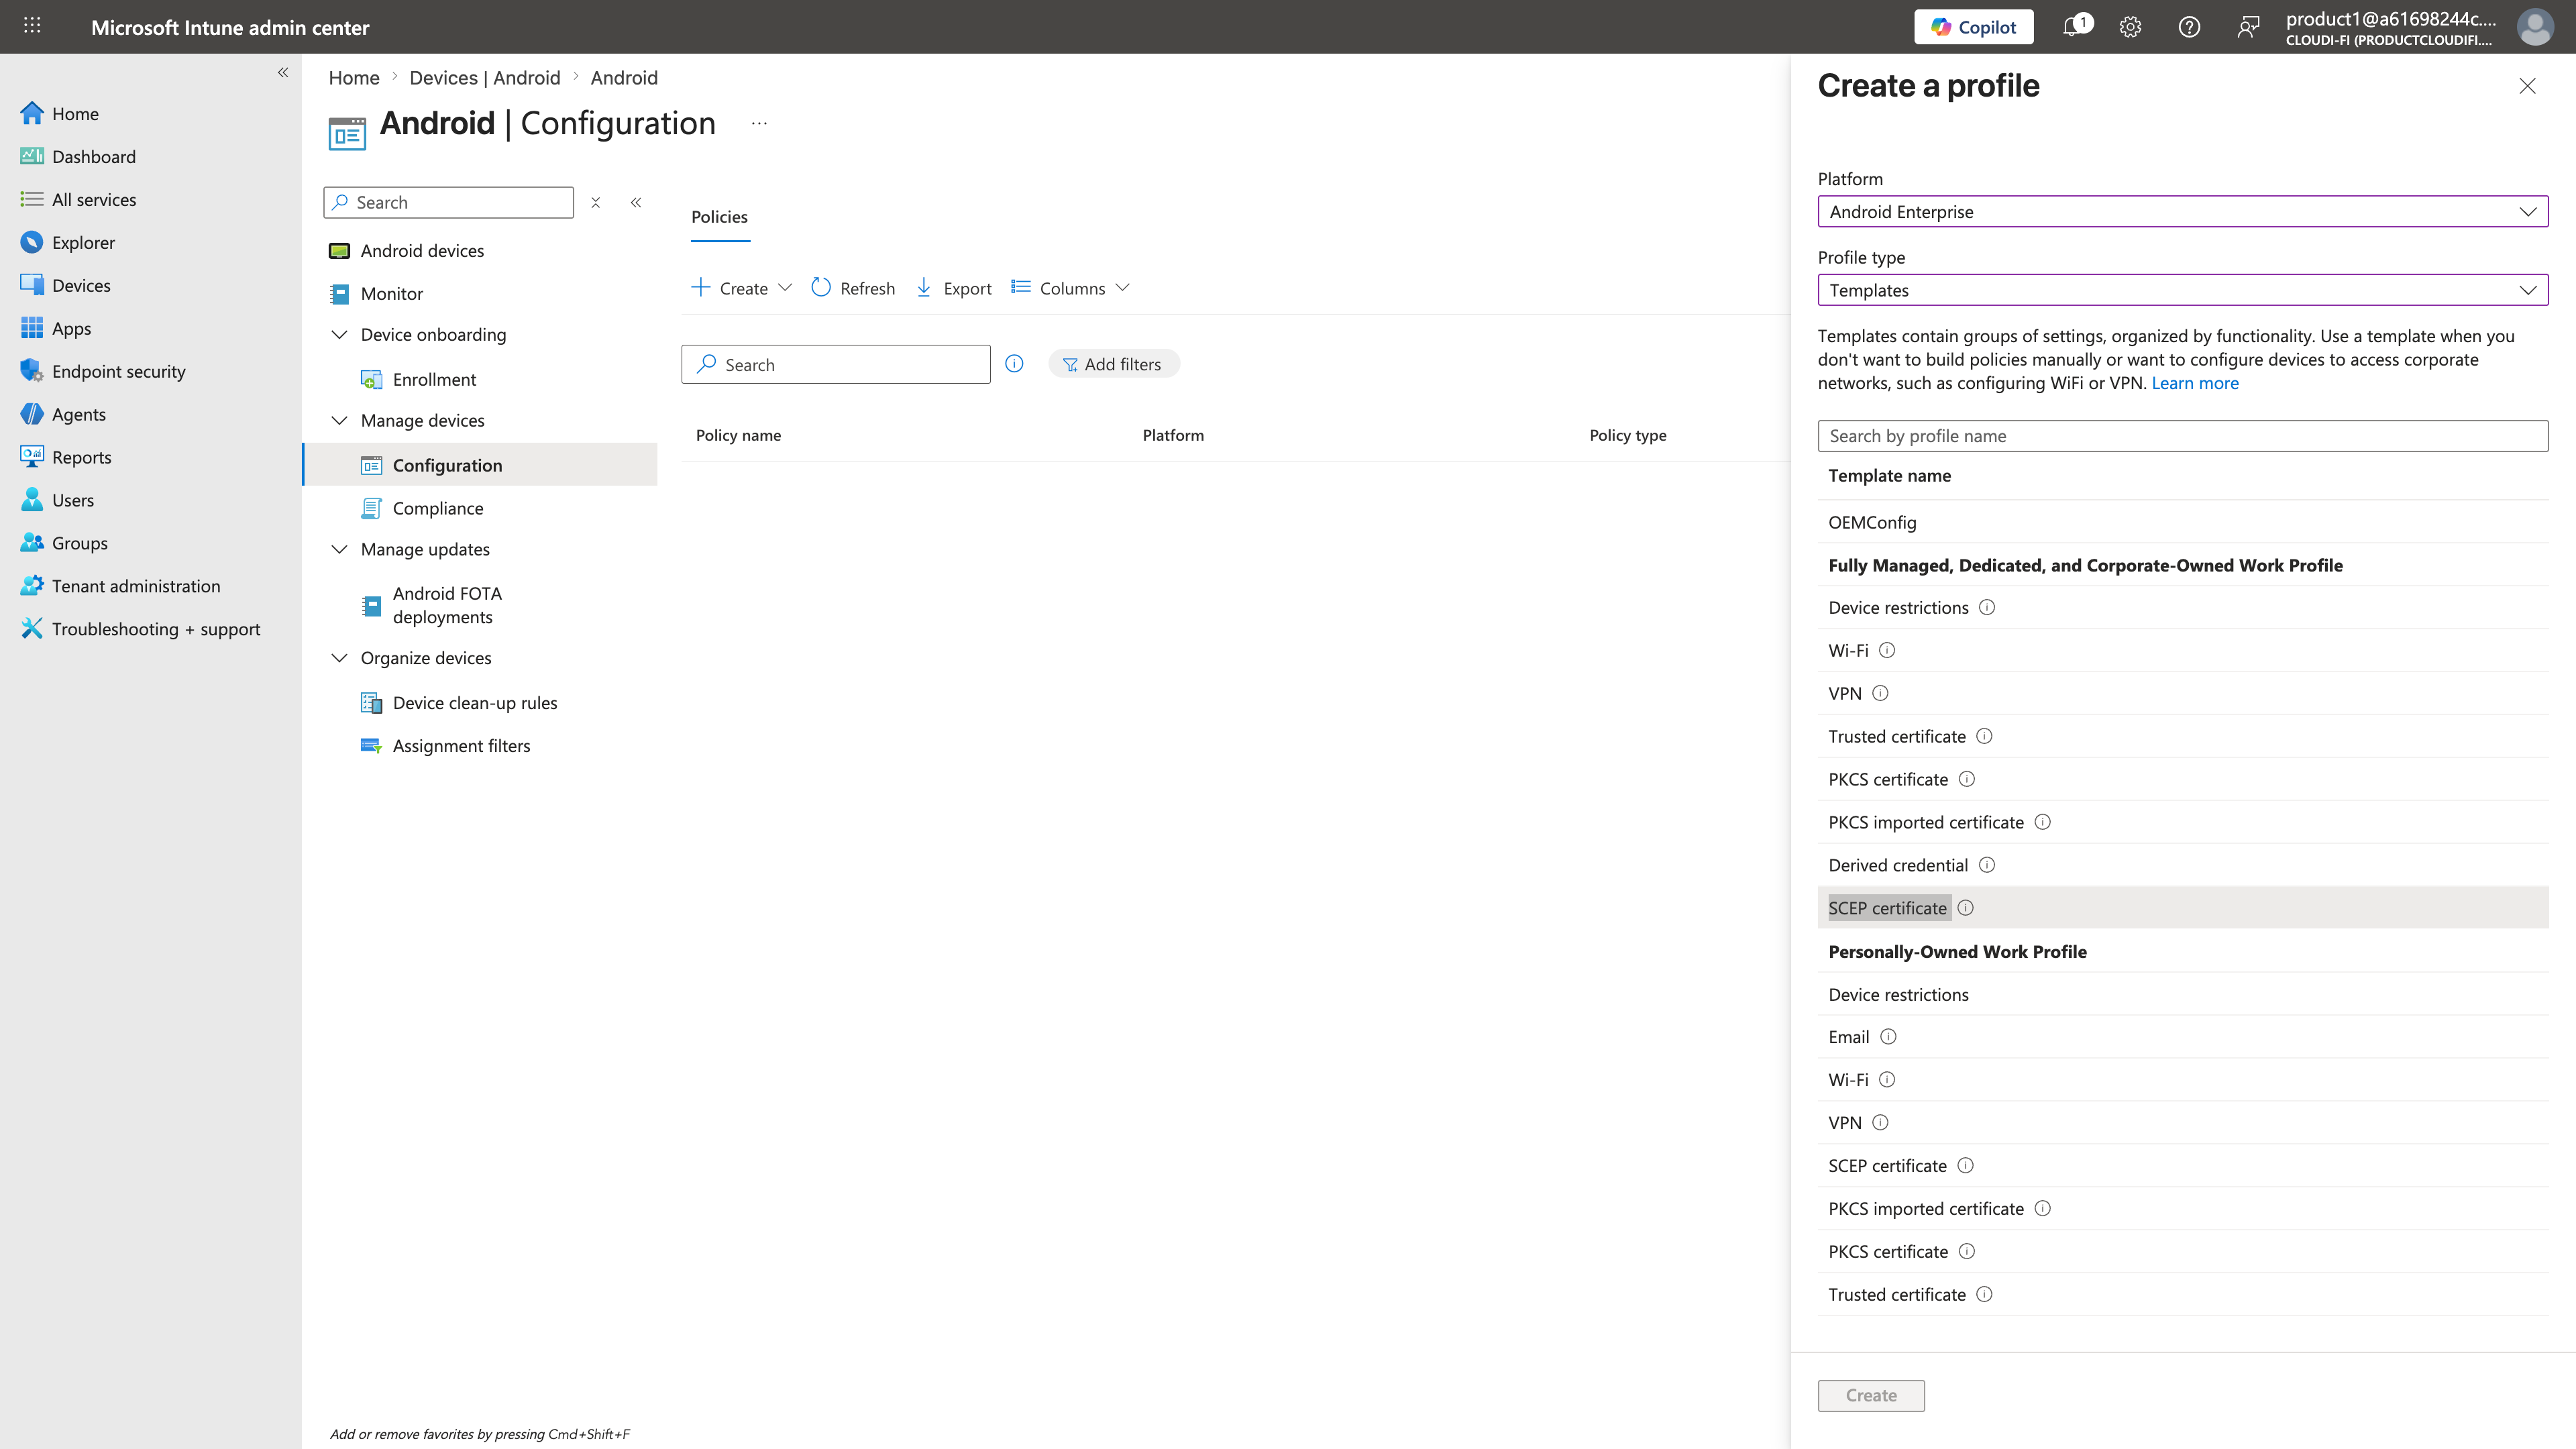2576x1449 pixels.
Task: Open the Copilot button
Action: (1973, 27)
